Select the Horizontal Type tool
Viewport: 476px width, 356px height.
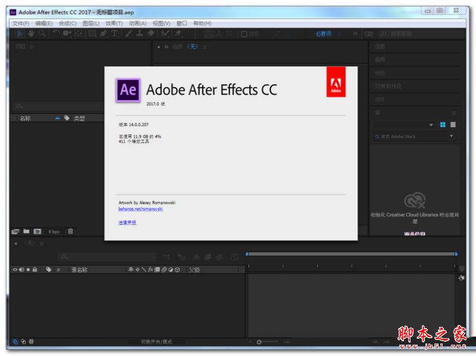114,34
